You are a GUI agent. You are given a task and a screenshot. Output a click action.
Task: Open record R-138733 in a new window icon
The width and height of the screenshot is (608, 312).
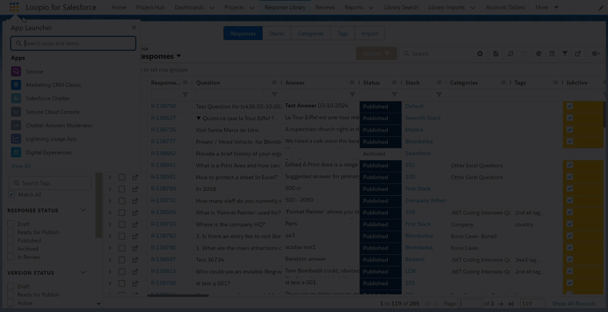pos(135,224)
